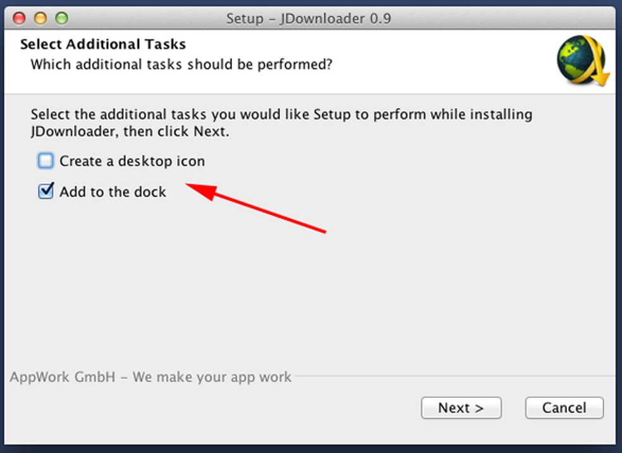This screenshot has height=453, width=622.
Task: Close the Setup window with red button
Action: 20,18
